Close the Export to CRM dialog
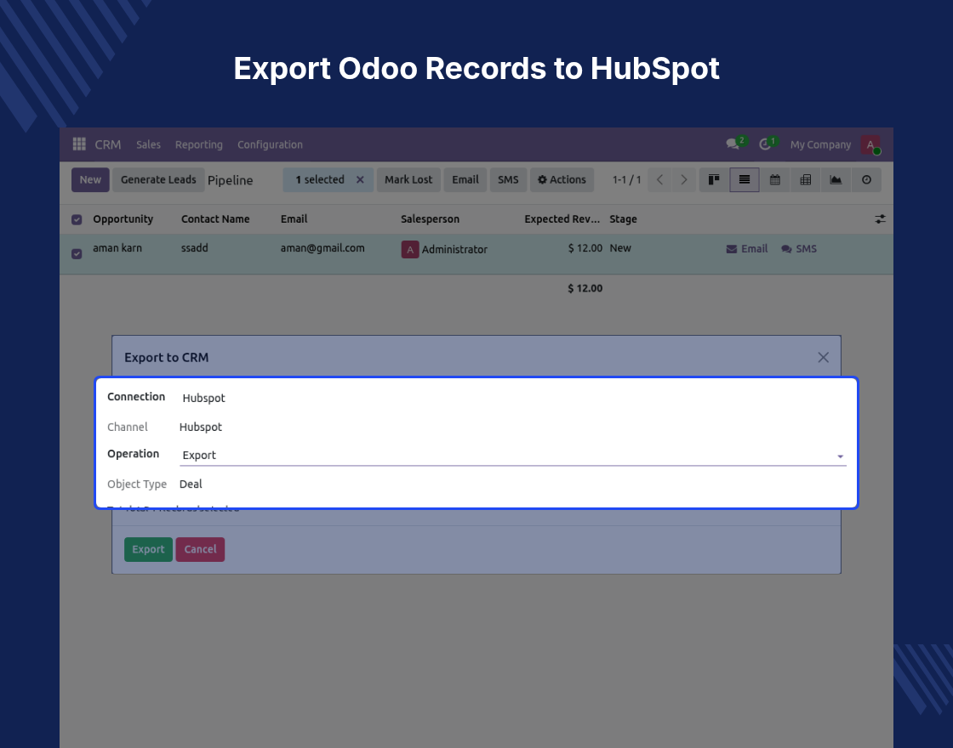The image size is (953, 748). [823, 358]
